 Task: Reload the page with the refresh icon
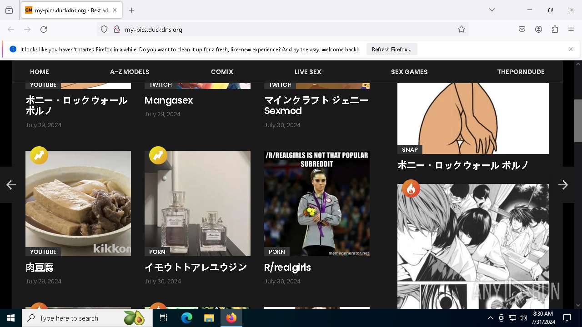tap(44, 30)
